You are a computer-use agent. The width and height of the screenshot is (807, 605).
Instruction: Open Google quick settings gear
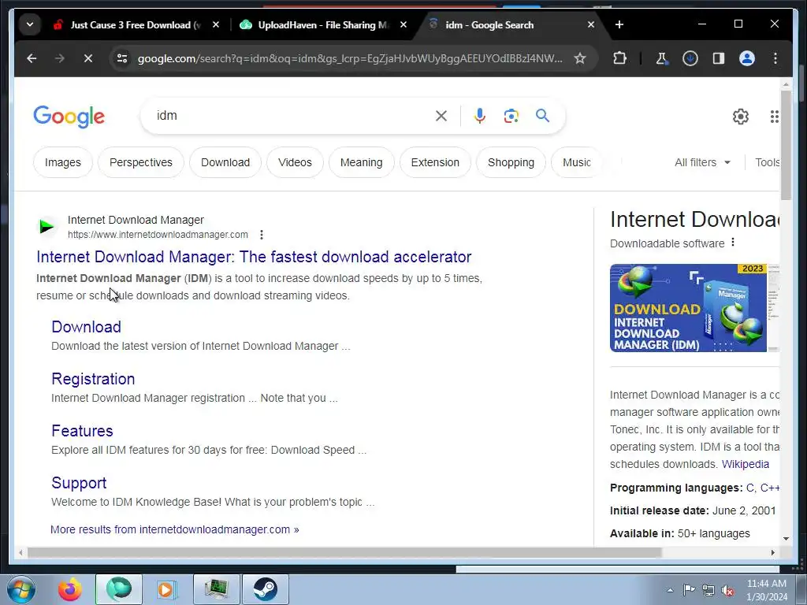coord(741,117)
